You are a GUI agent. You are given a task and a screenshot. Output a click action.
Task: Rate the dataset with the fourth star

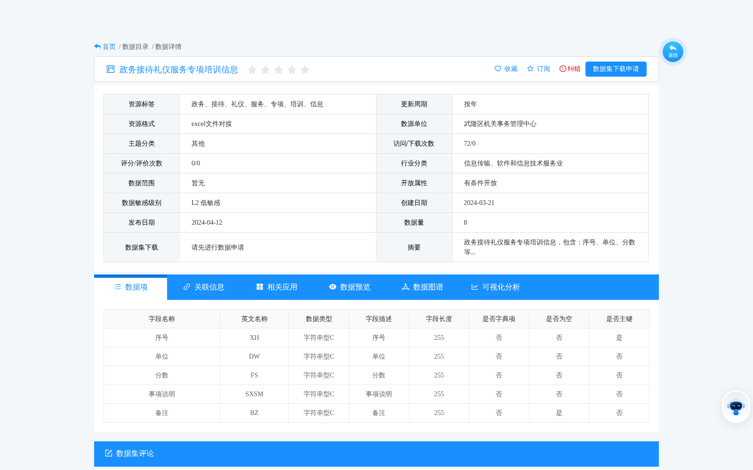(x=292, y=70)
